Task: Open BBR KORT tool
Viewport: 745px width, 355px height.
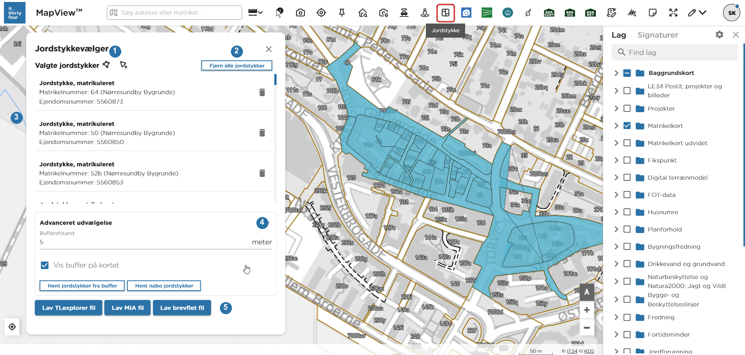Action: (549, 13)
